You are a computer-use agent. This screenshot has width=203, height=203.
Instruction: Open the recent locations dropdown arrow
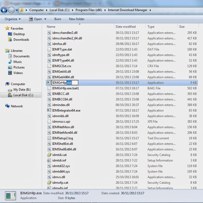click(17, 10)
